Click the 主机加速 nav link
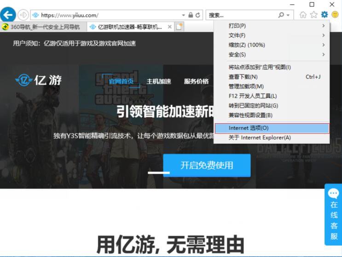 158,81
